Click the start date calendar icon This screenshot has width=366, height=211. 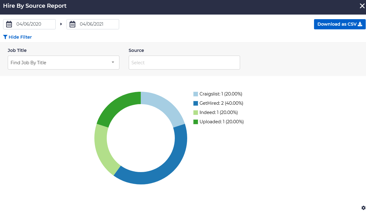9,24
